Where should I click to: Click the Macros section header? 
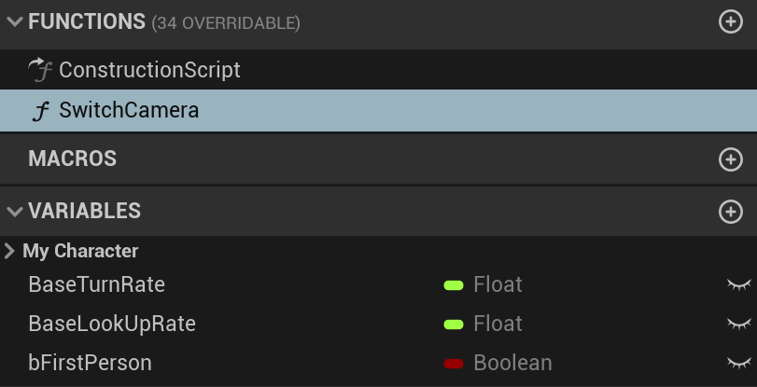tap(73, 159)
